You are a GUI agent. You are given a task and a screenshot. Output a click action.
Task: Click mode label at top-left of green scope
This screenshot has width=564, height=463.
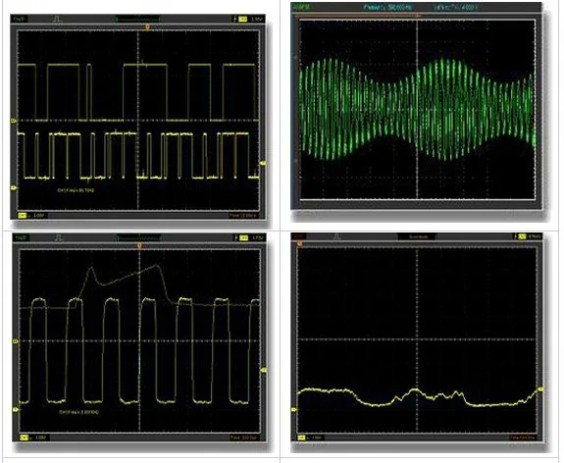301,7
